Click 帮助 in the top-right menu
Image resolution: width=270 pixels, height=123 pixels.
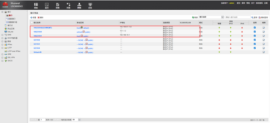point(248,3)
